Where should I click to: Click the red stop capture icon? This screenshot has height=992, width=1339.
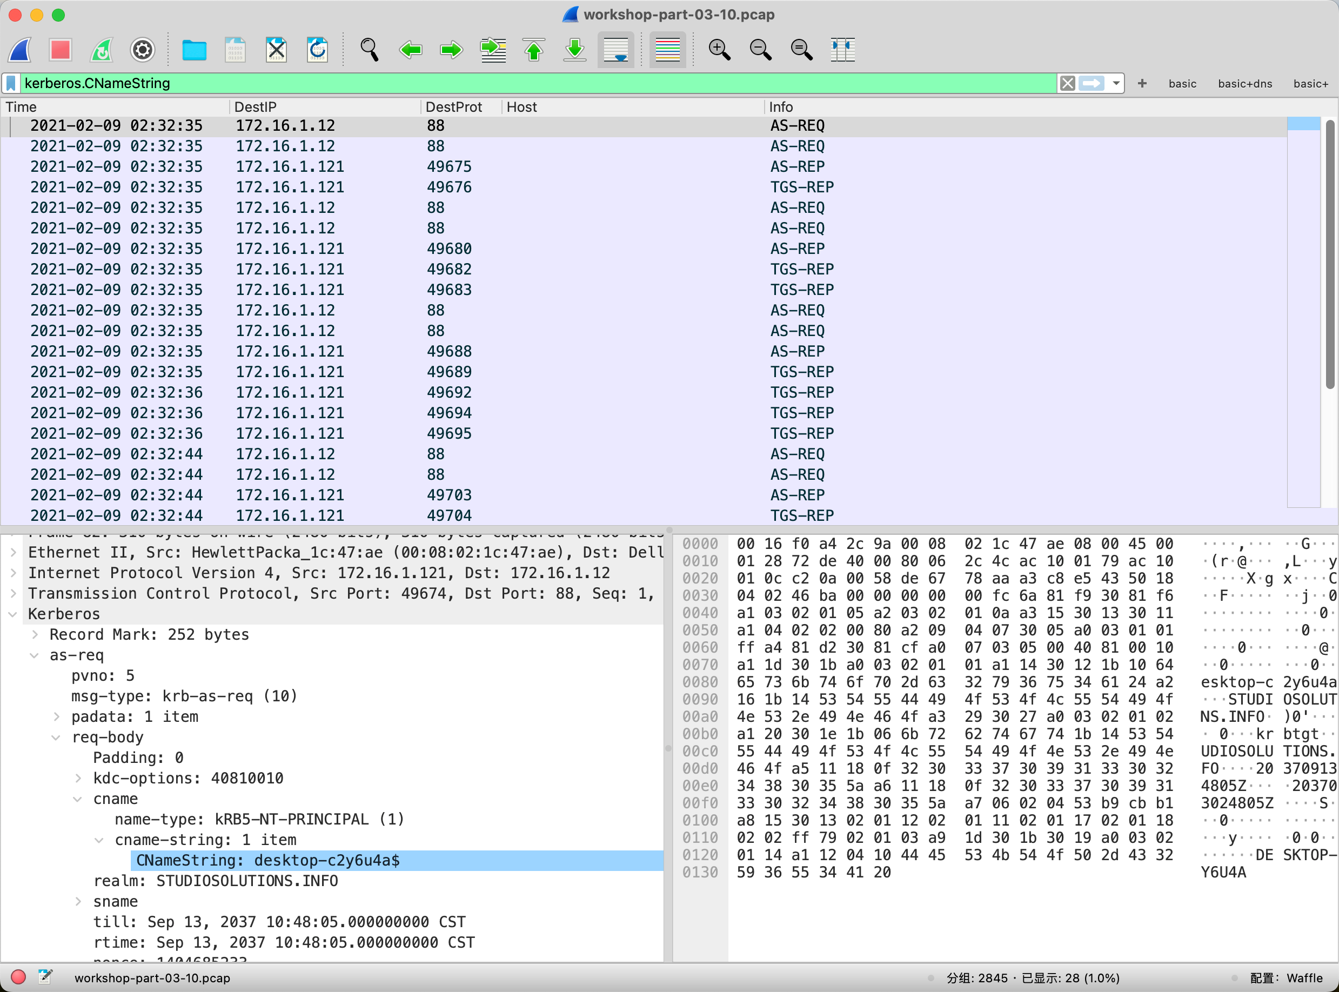[x=61, y=50]
